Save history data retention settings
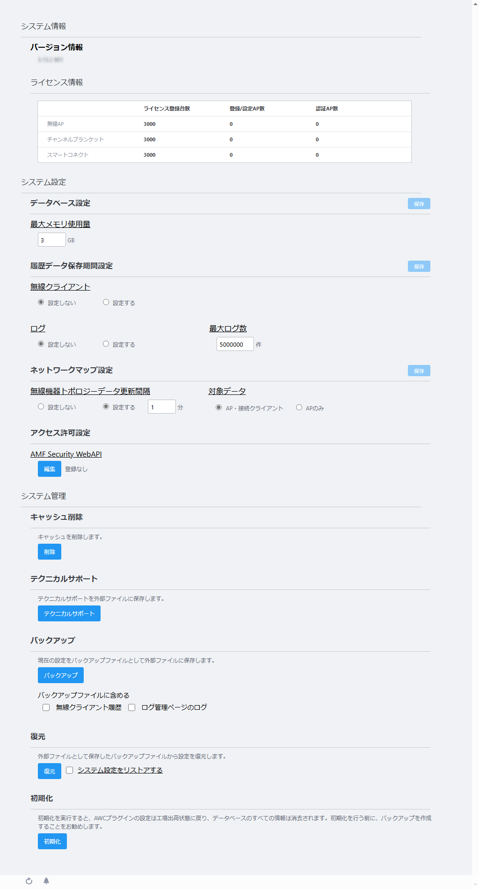 click(419, 266)
